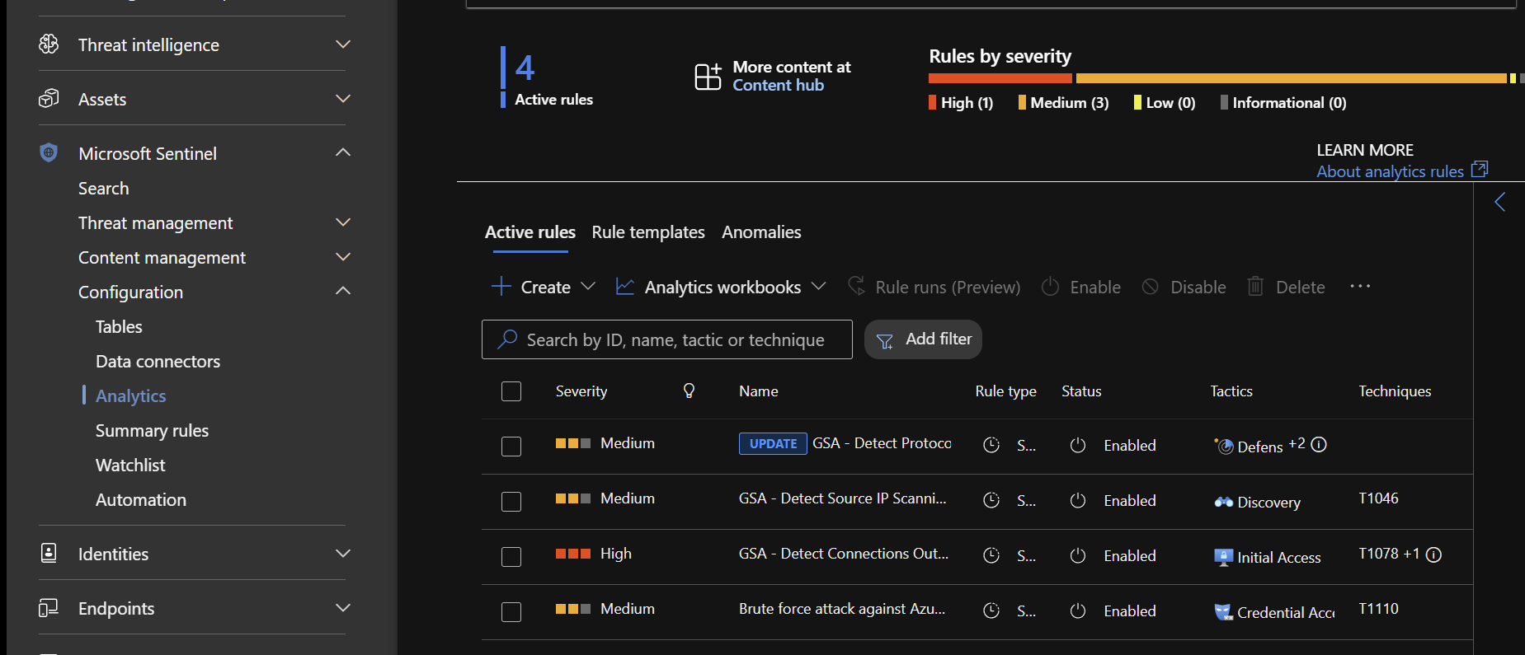Click the prohibited icon next to Disable
This screenshot has width=1525, height=655.
[x=1150, y=287]
